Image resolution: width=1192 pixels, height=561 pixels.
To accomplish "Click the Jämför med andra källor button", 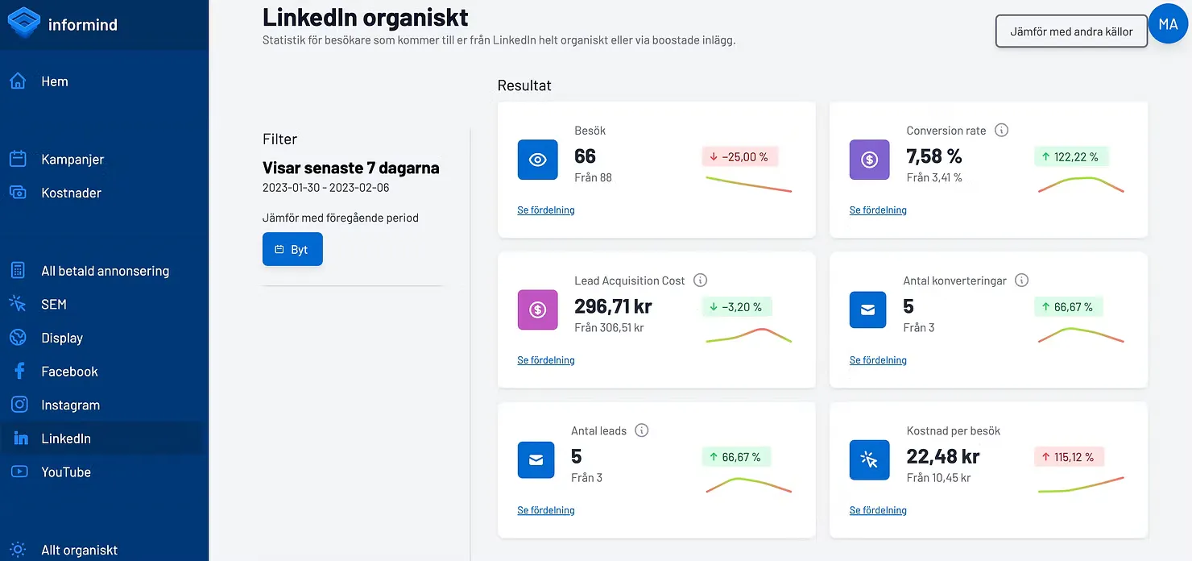I will tap(1071, 31).
